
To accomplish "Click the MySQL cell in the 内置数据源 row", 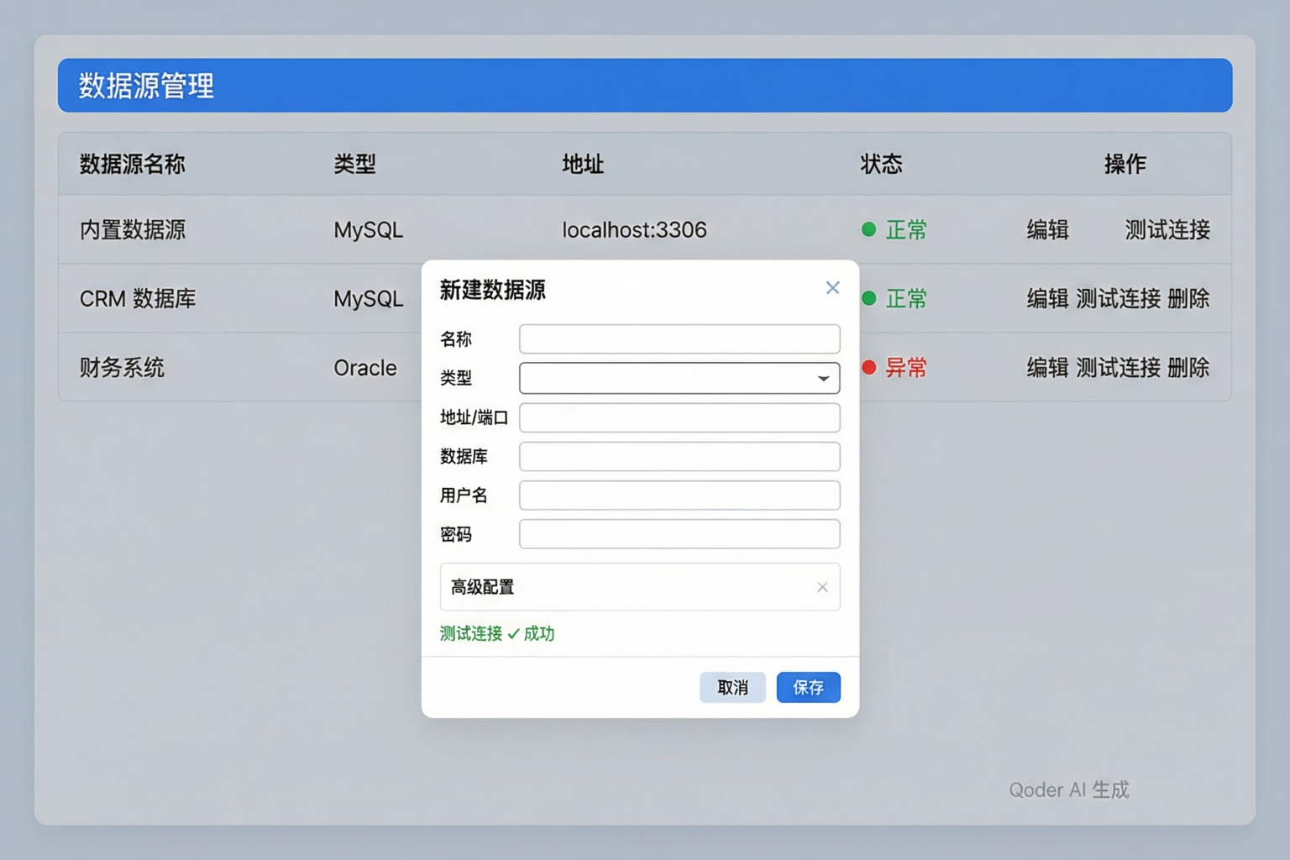I will tap(369, 230).
